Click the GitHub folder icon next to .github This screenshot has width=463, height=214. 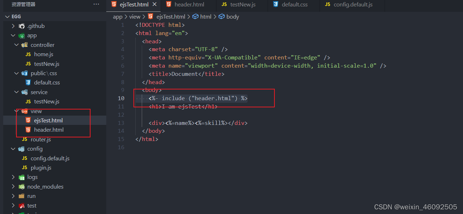[21, 26]
